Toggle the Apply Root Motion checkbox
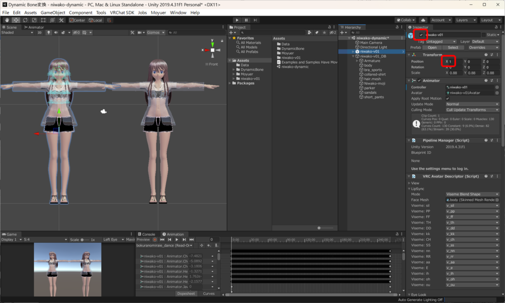 pyautogui.click(x=448, y=99)
